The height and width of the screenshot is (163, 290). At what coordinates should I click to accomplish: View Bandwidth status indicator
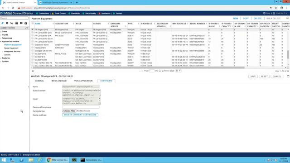click(74, 14)
